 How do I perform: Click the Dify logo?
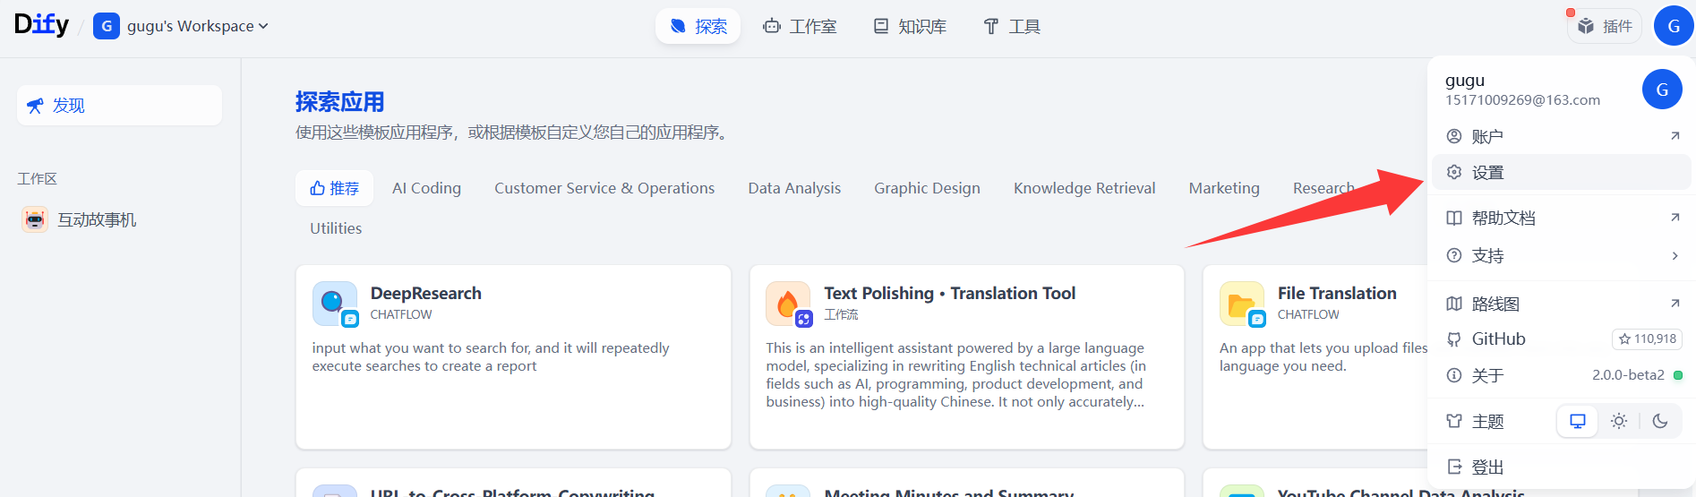(x=41, y=25)
